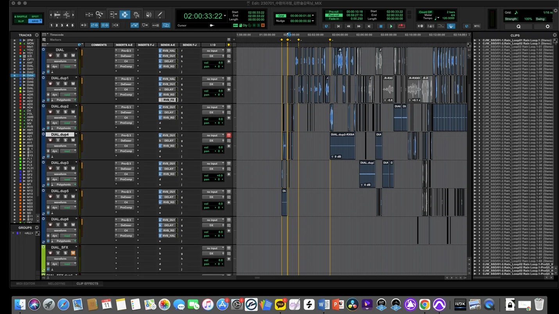Open Pro-Q 3 insert on DIAL track
The height and width of the screenshot is (314, 559).
[125, 51]
